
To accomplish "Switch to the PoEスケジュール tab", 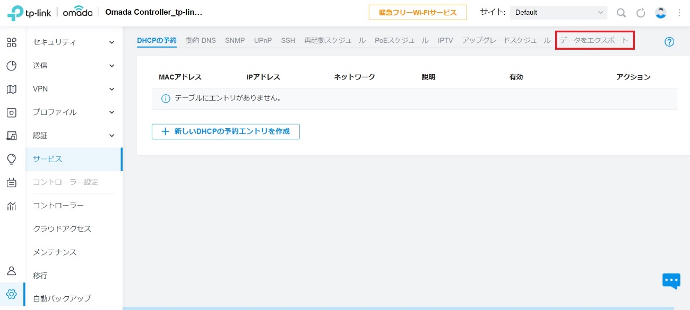I will [401, 40].
